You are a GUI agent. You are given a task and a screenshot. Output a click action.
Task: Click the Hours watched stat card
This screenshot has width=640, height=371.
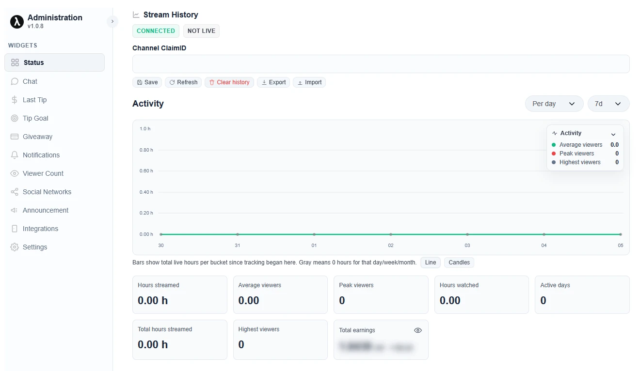click(x=481, y=295)
